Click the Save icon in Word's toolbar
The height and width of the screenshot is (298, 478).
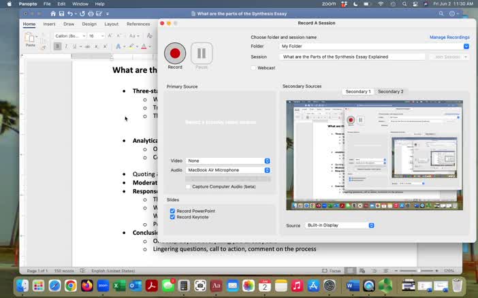pos(61,14)
